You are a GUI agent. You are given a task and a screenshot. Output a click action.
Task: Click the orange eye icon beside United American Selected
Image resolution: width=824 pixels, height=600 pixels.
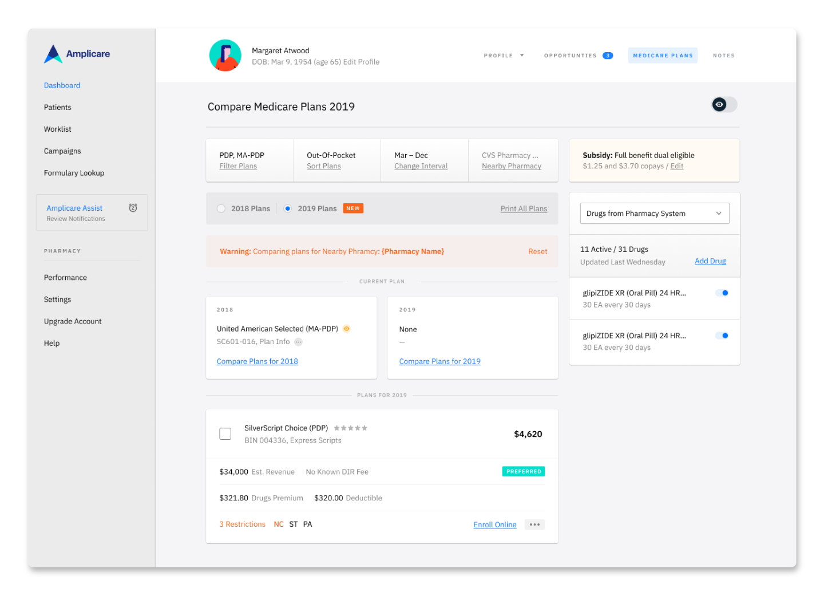(x=346, y=329)
